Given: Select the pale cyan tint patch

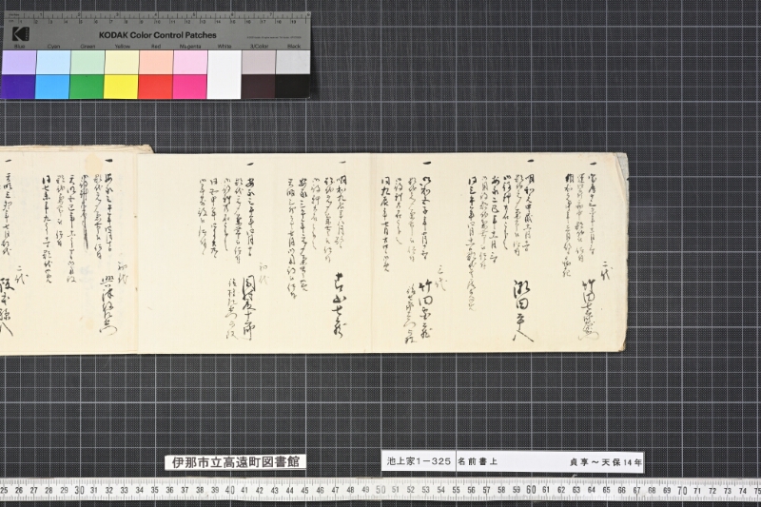Looking at the screenshot, I should click(53, 62).
